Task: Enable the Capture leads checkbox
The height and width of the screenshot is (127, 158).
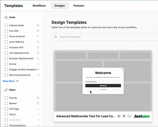Action: pyautogui.click(x=6, y=25)
